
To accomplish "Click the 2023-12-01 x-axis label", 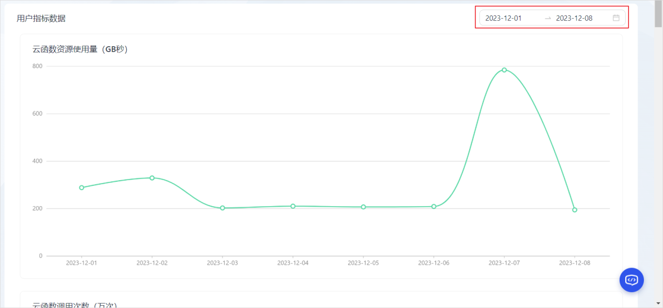I will 82,263.
